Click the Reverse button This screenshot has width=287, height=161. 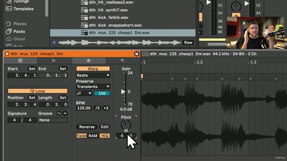click(x=87, y=127)
